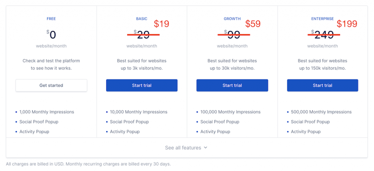The image size is (374, 171).
Task: Click the chevron next to See all features
Action: click(x=205, y=148)
